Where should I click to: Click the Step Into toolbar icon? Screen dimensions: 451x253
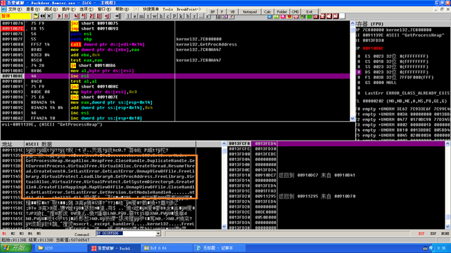pos(77,16)
